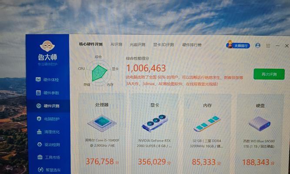The width and height of the screenshot is (290, 174).
Task: Open 驱动检测 in the sidebar
Action: click(x=48, y=144)
